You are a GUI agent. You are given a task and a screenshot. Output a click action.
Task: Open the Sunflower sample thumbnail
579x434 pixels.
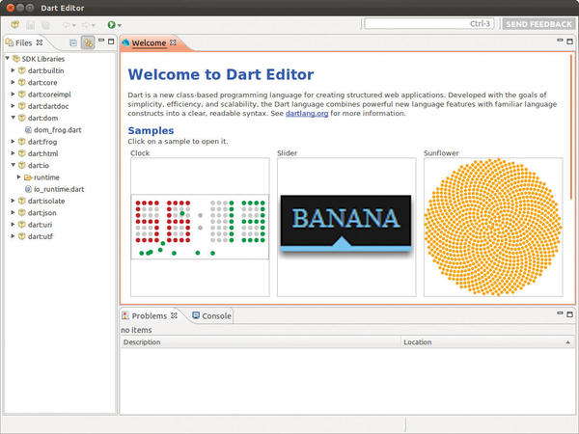493,227
